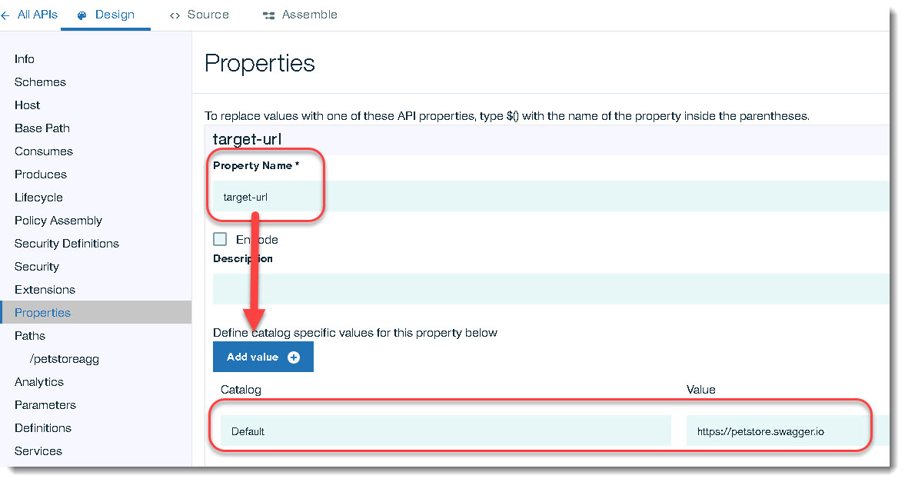Click the Source code brackets icon

coord(175,15)
